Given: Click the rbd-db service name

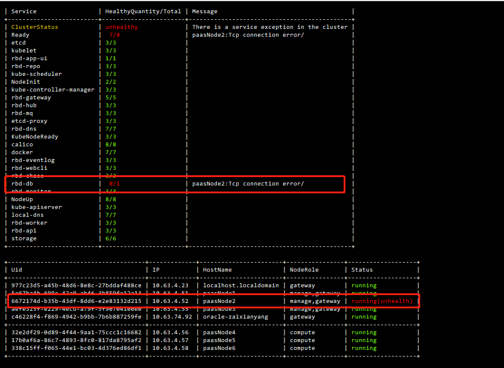Looking at the screenshot, I should [x=22, y=184].
